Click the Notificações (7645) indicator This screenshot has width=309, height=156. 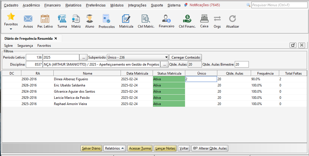[202, 5]
